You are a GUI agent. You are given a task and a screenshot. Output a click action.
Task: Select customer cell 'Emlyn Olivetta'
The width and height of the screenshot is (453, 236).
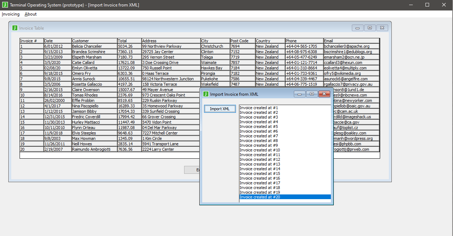(94, 68)
